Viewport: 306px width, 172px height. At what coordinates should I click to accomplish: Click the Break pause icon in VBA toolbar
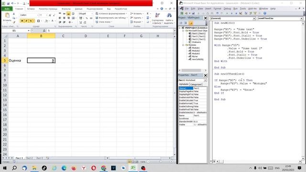[231, 13]
